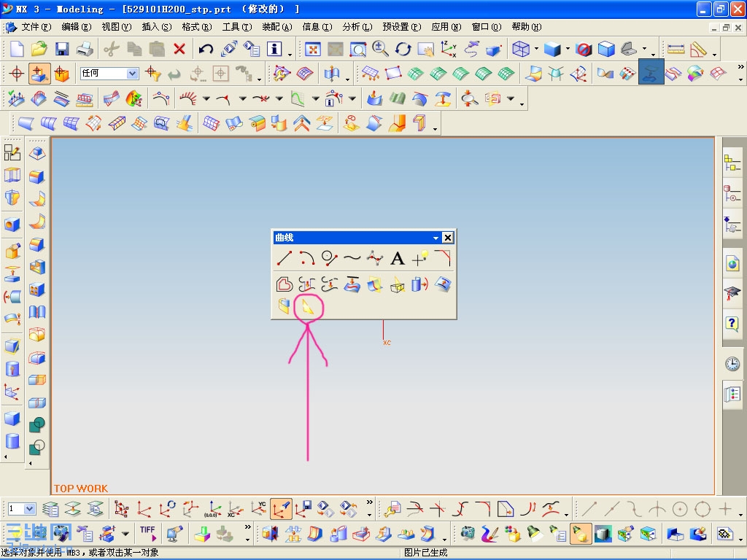Click the WCS origin (0,0,0) icon

(212, 509)
